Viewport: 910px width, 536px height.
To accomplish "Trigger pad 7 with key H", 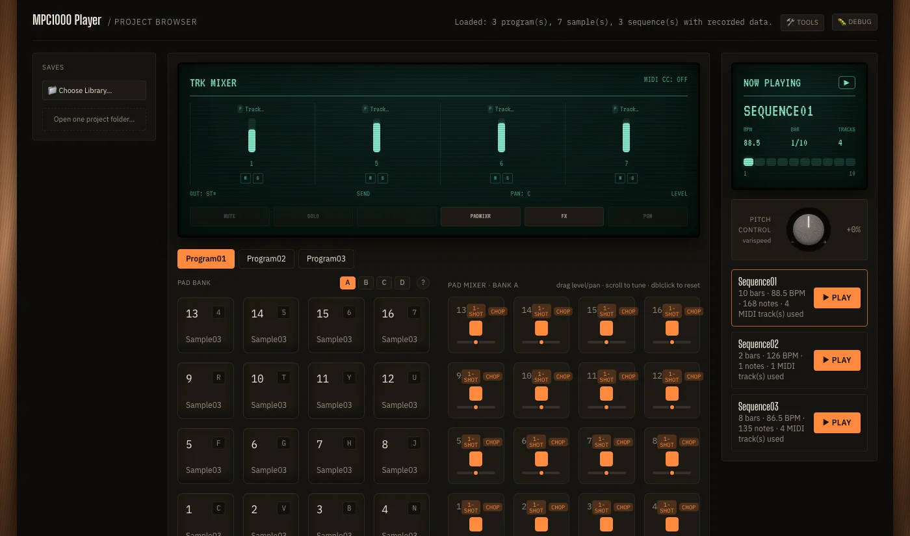I will (x=336, y=456).
